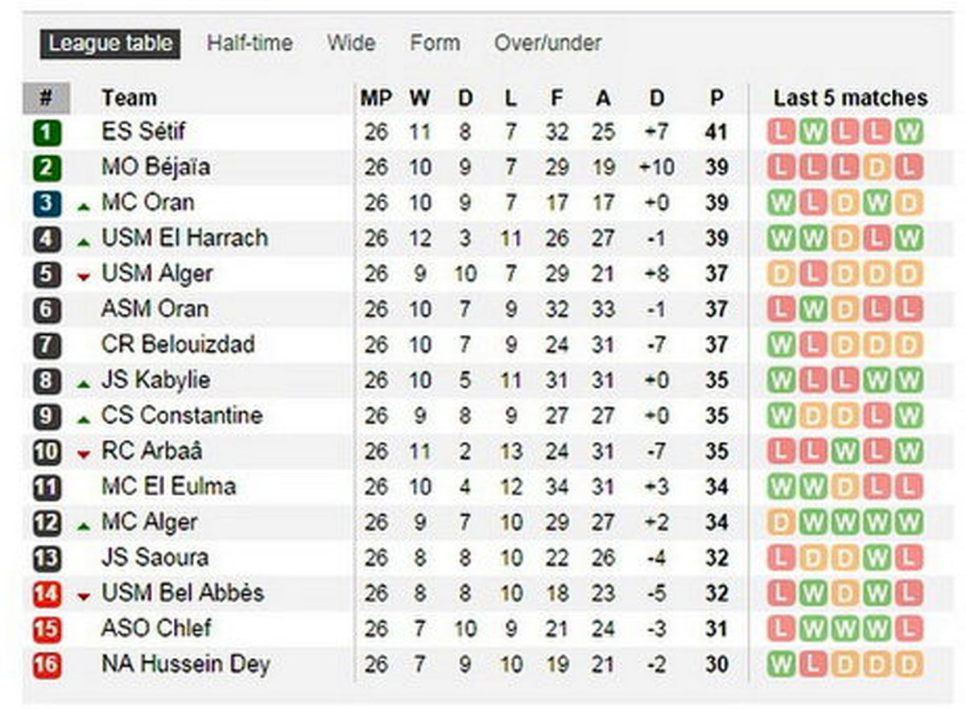Click USM Alger's red down-arrow position indicator
The width and height of the screenshot is (966, 709).
(x=84, y=278)
